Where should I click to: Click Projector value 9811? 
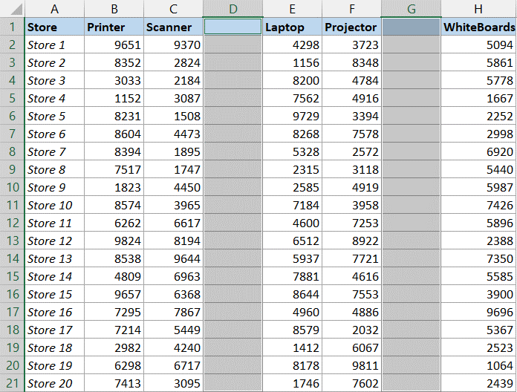pos(352,365)
